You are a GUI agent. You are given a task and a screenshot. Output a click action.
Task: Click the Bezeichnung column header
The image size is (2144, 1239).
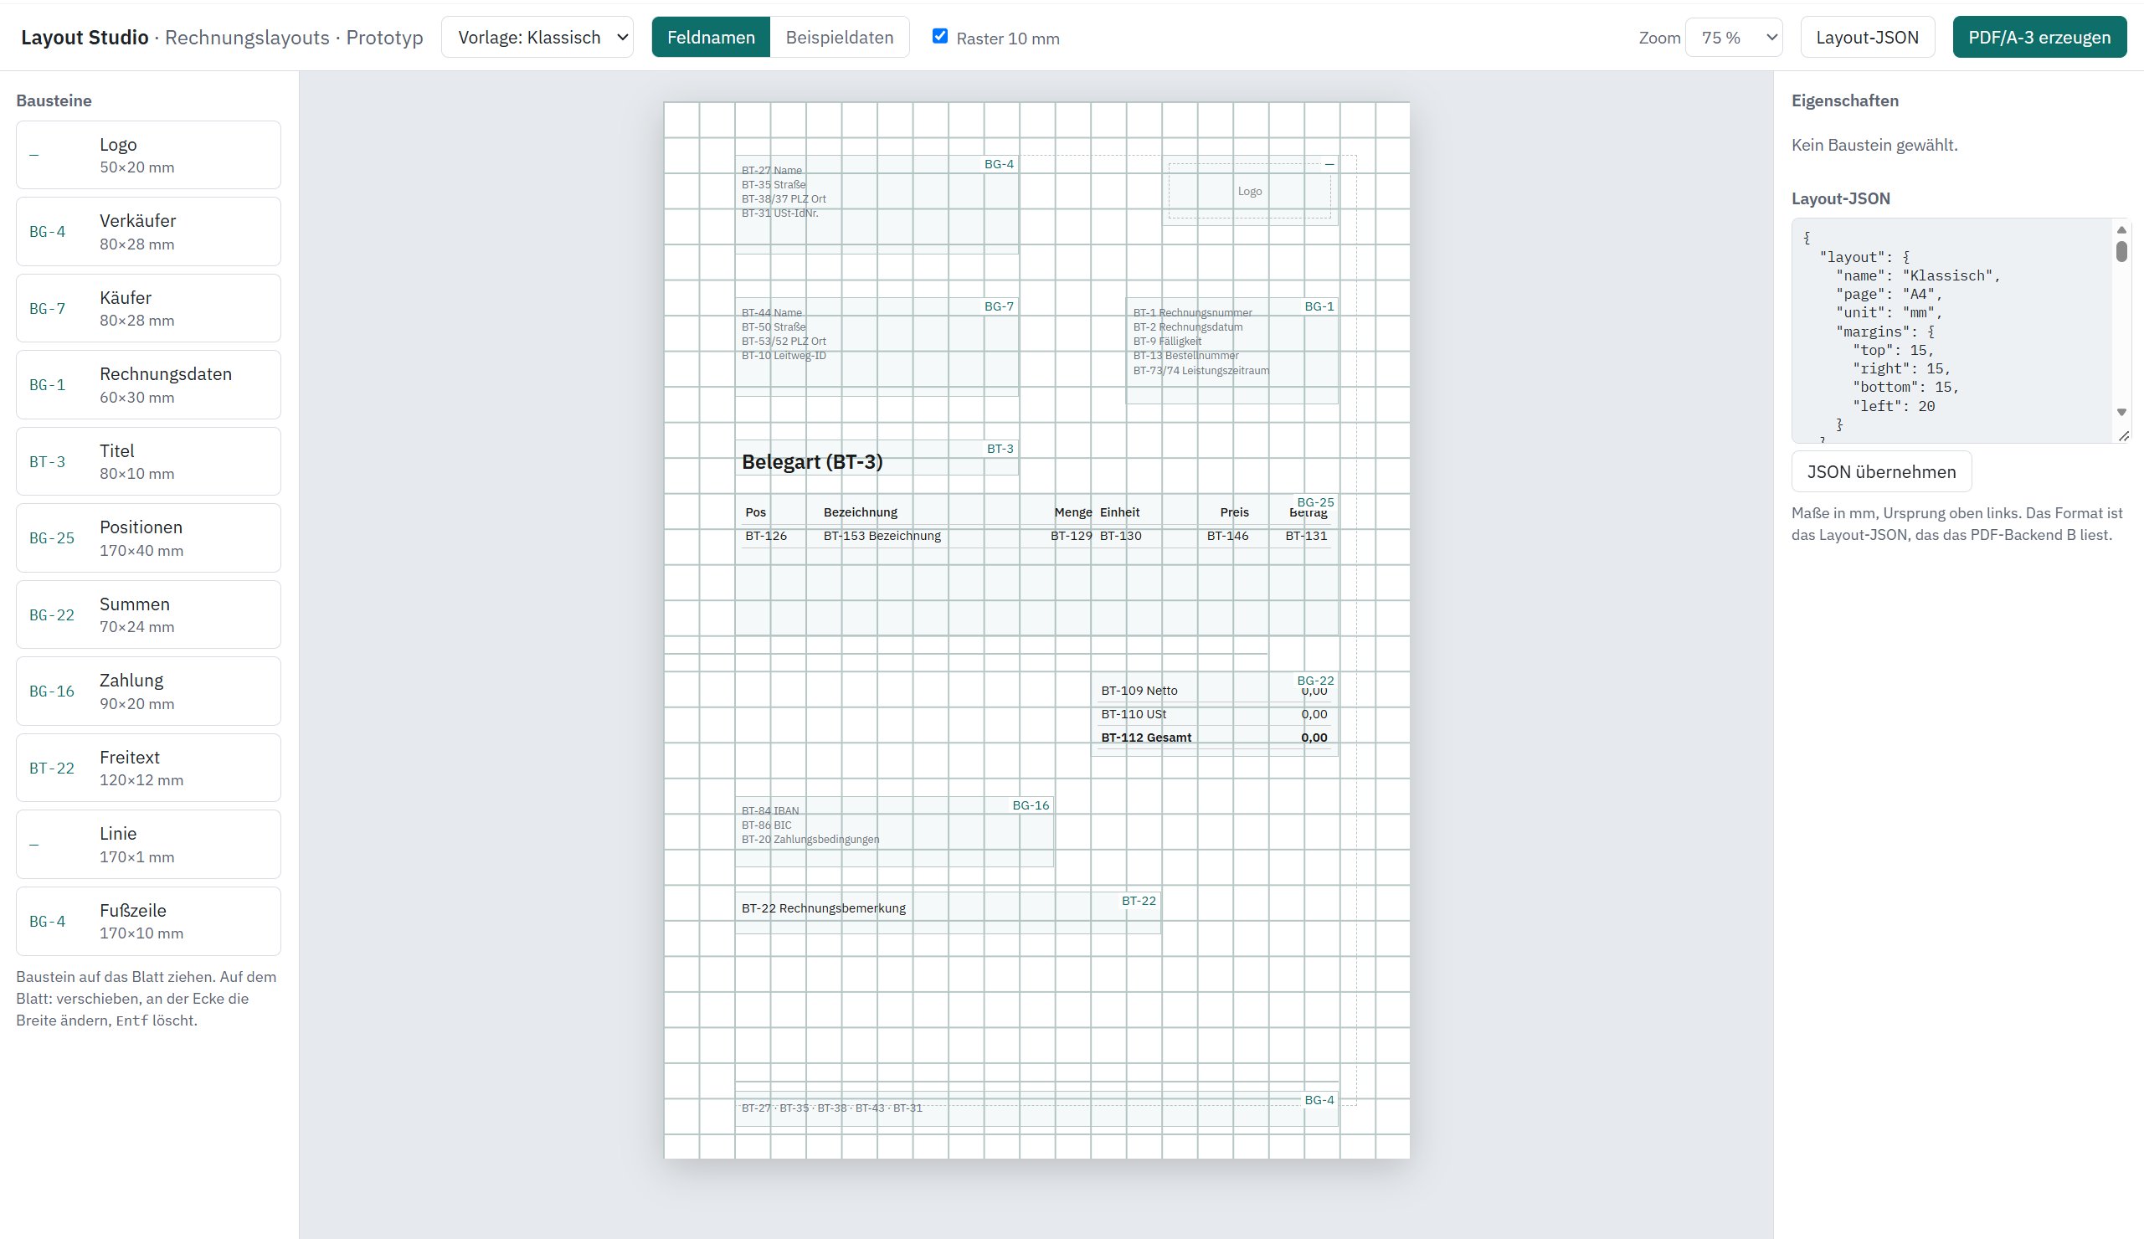click(x=860, y=512)
